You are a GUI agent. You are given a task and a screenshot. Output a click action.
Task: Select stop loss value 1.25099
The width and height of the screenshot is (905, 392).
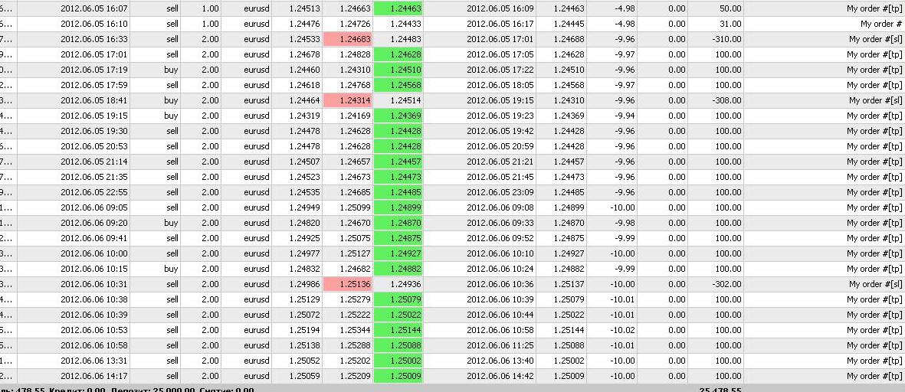355,207
